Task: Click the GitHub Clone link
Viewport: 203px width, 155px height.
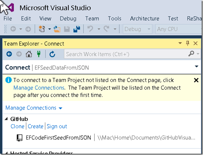Action: tap(17, 126)
